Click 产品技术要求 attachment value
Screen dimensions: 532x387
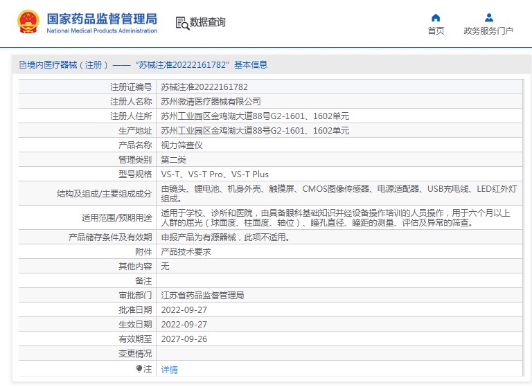pos(186,252)
